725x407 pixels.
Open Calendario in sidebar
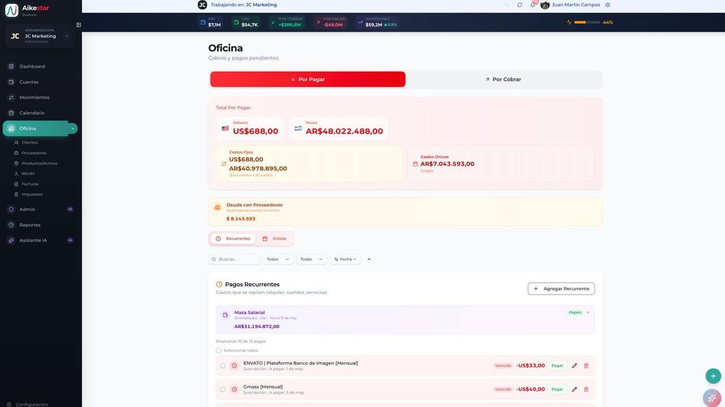[x=41, y=113]
